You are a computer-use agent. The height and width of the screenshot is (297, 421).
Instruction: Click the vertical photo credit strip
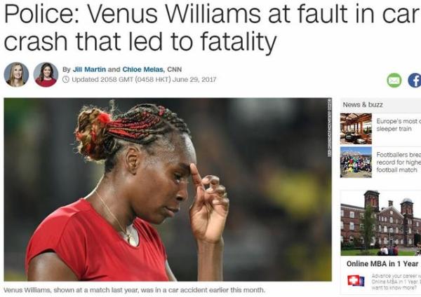point(329,127)
